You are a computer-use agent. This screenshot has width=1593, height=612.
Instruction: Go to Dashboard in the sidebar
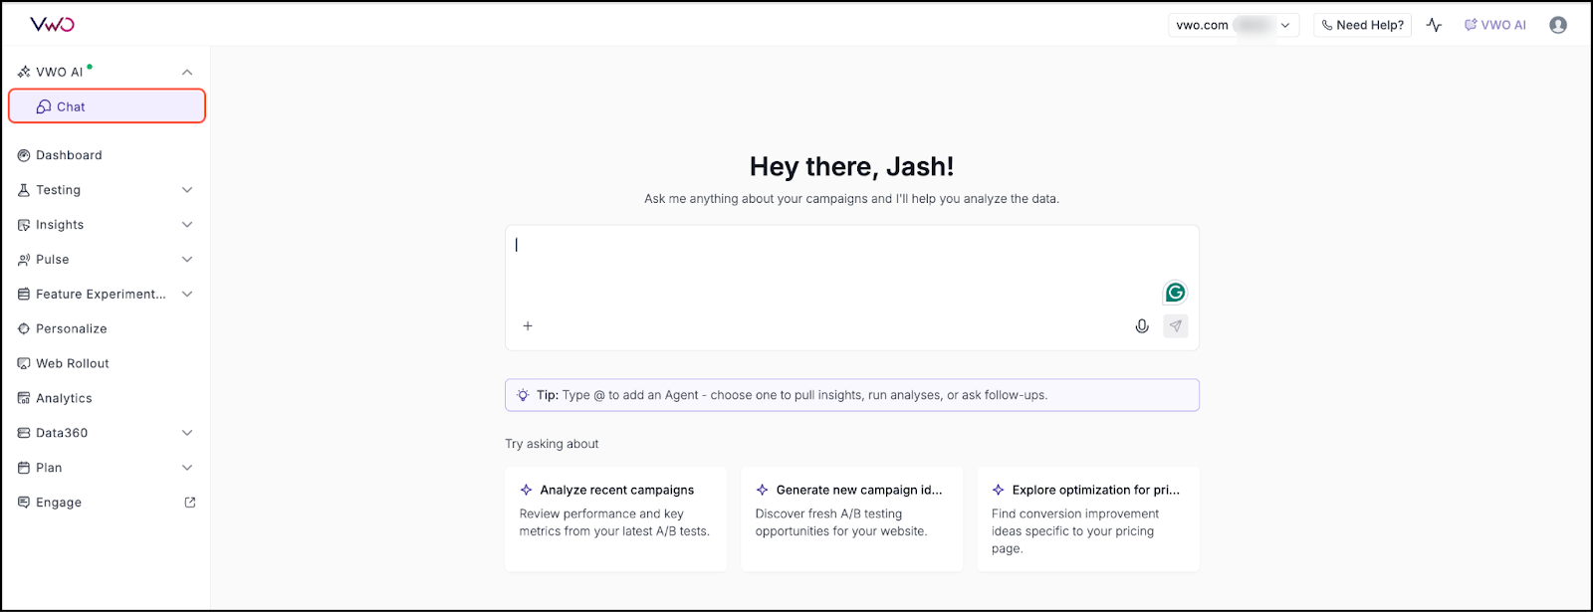click(69, 155)
